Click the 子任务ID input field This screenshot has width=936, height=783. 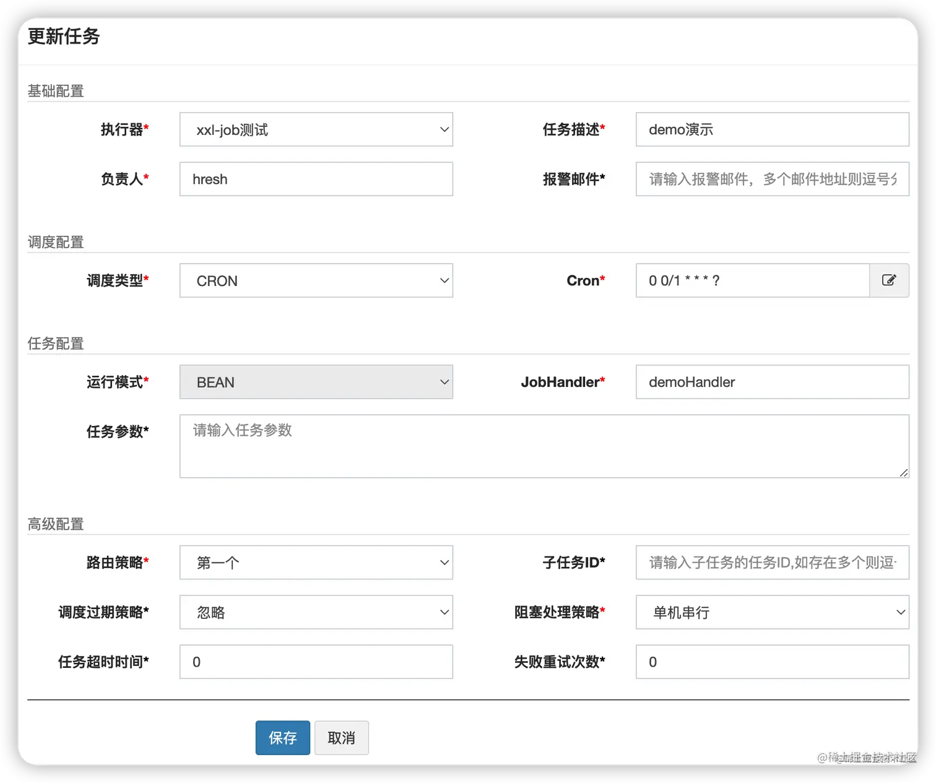(x=773, y=563)
